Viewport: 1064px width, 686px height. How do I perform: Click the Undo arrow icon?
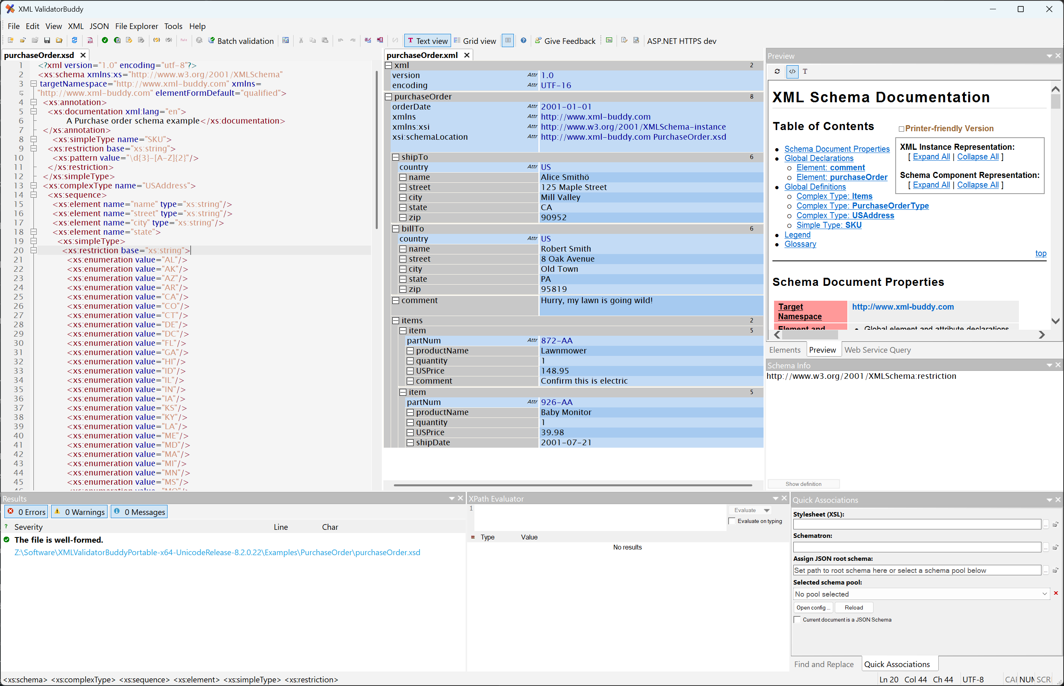tap(340, 41)
